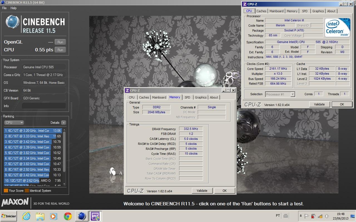This screenshot has width=356, height=222.
Task: Run the OpenGL benchmark
Action: (x=60, y=42)
